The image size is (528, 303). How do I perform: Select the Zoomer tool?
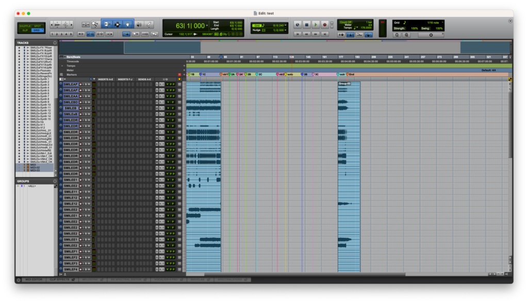[95, 24]
